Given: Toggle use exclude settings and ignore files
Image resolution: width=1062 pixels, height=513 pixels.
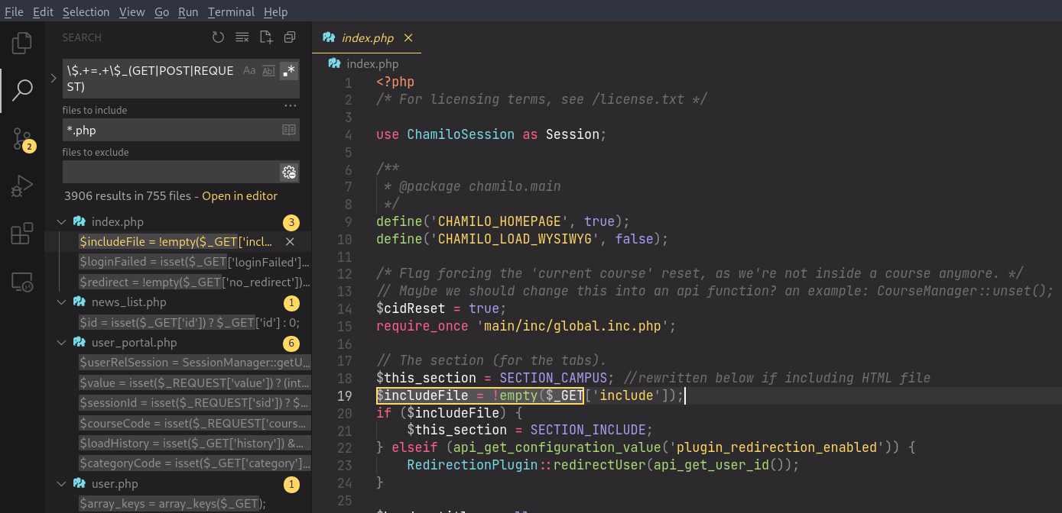Looking at the screenshot, I should [x=289, y=173].
